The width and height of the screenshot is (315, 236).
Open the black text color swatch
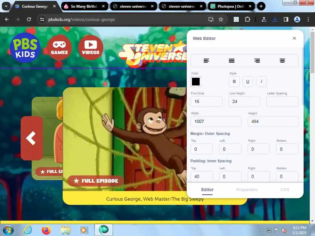pyautogui.click(x=196, y=82)
